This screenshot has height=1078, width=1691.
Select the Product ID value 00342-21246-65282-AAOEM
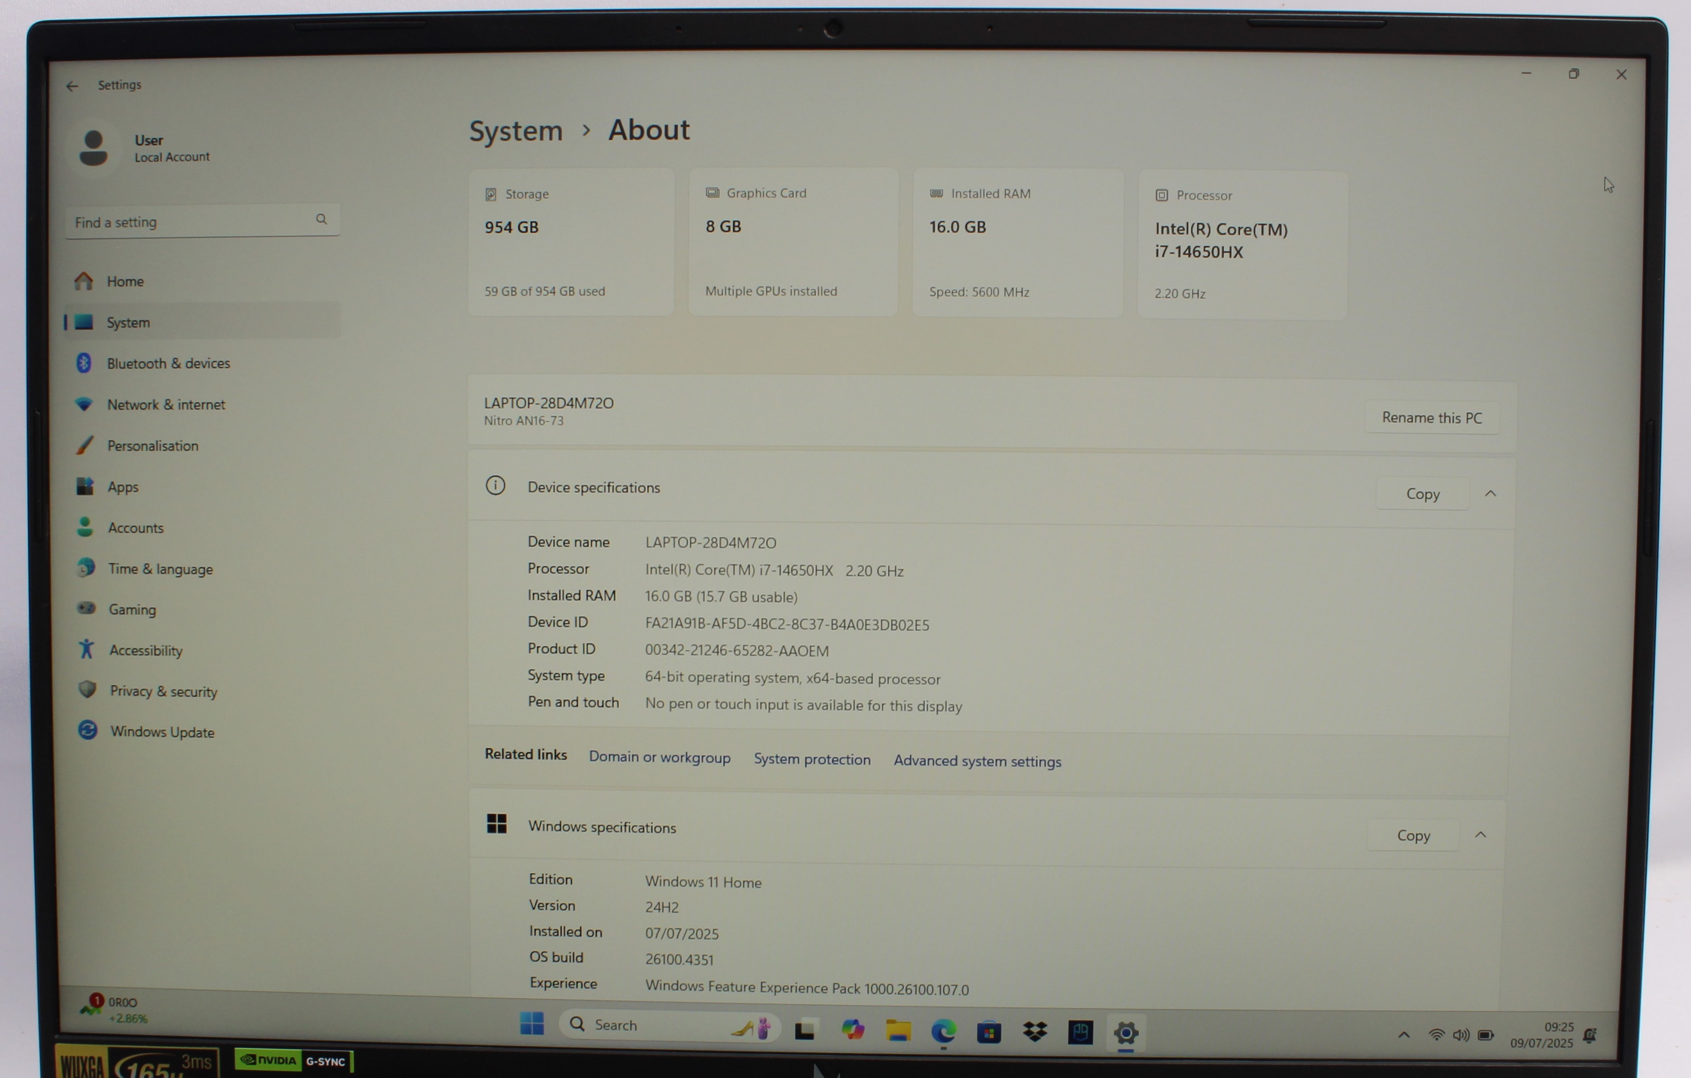(x=736, y=651)
